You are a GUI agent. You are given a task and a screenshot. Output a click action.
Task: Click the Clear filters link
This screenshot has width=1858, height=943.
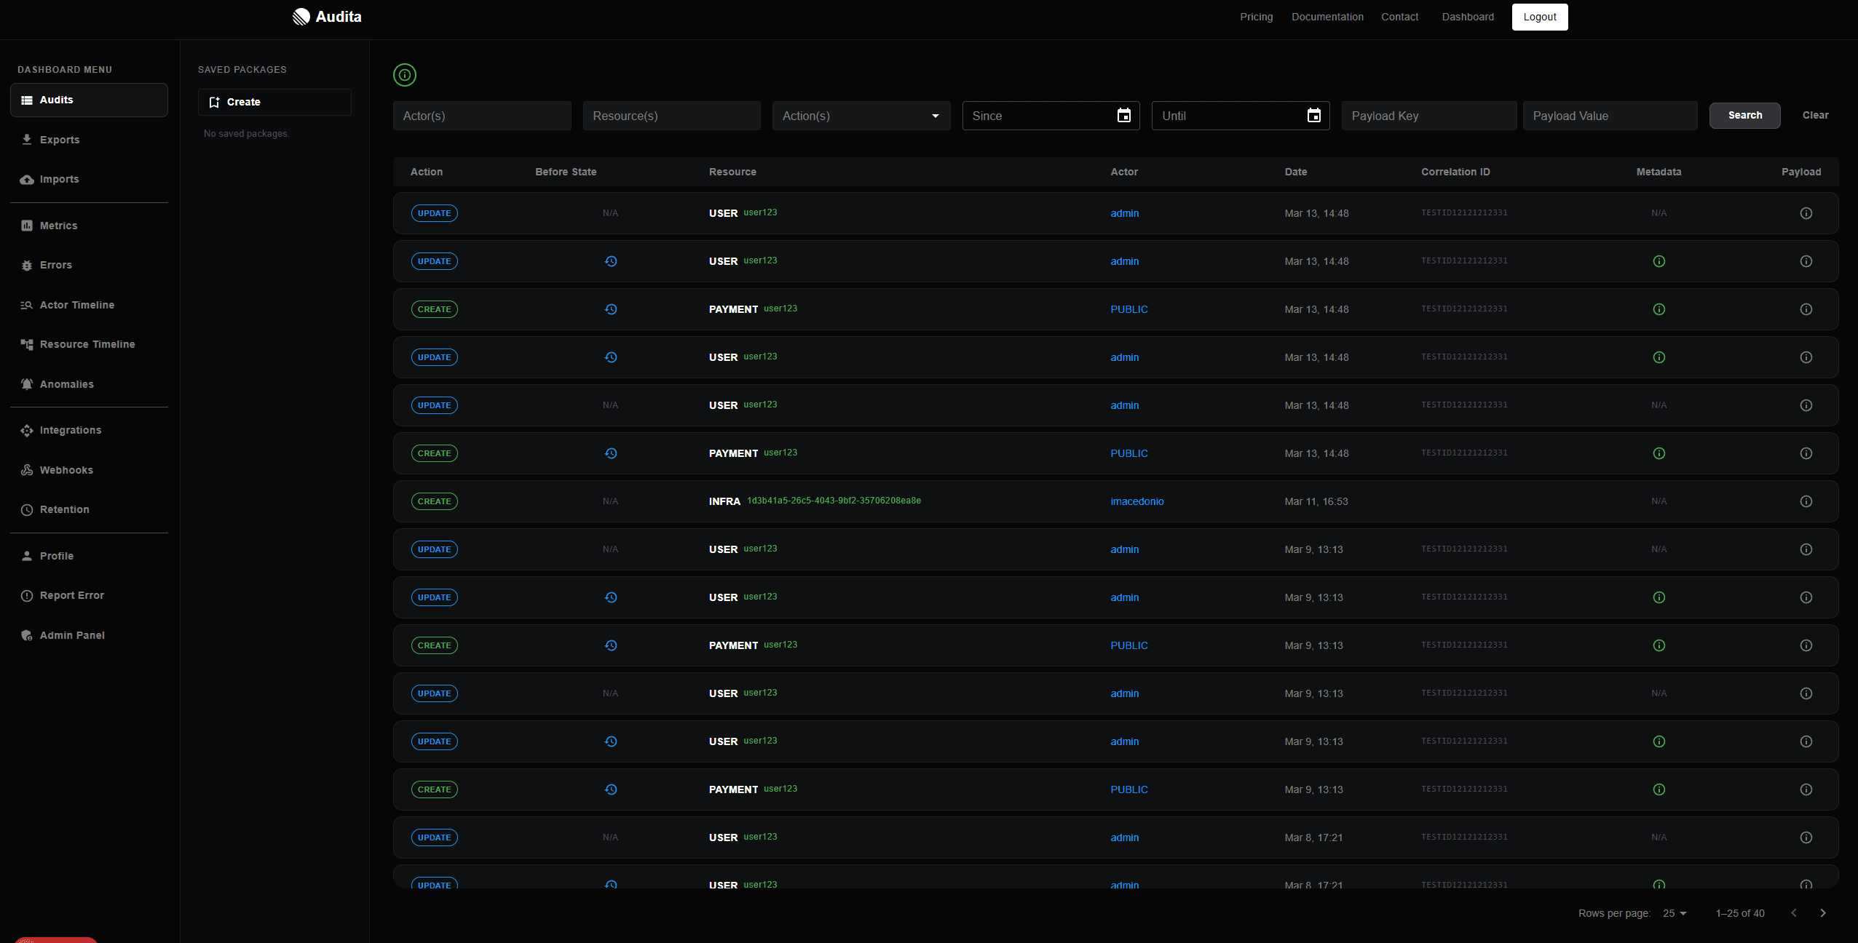coord(1814,115)
